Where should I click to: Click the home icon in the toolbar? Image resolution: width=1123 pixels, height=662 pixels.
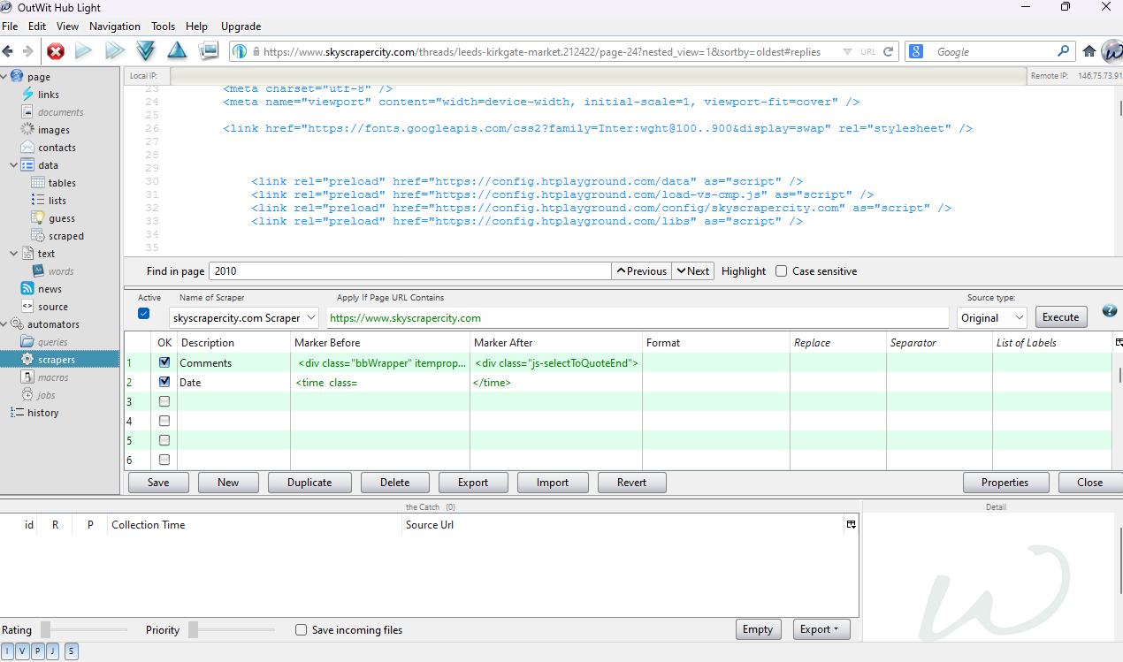click(x=1089, y=51)
